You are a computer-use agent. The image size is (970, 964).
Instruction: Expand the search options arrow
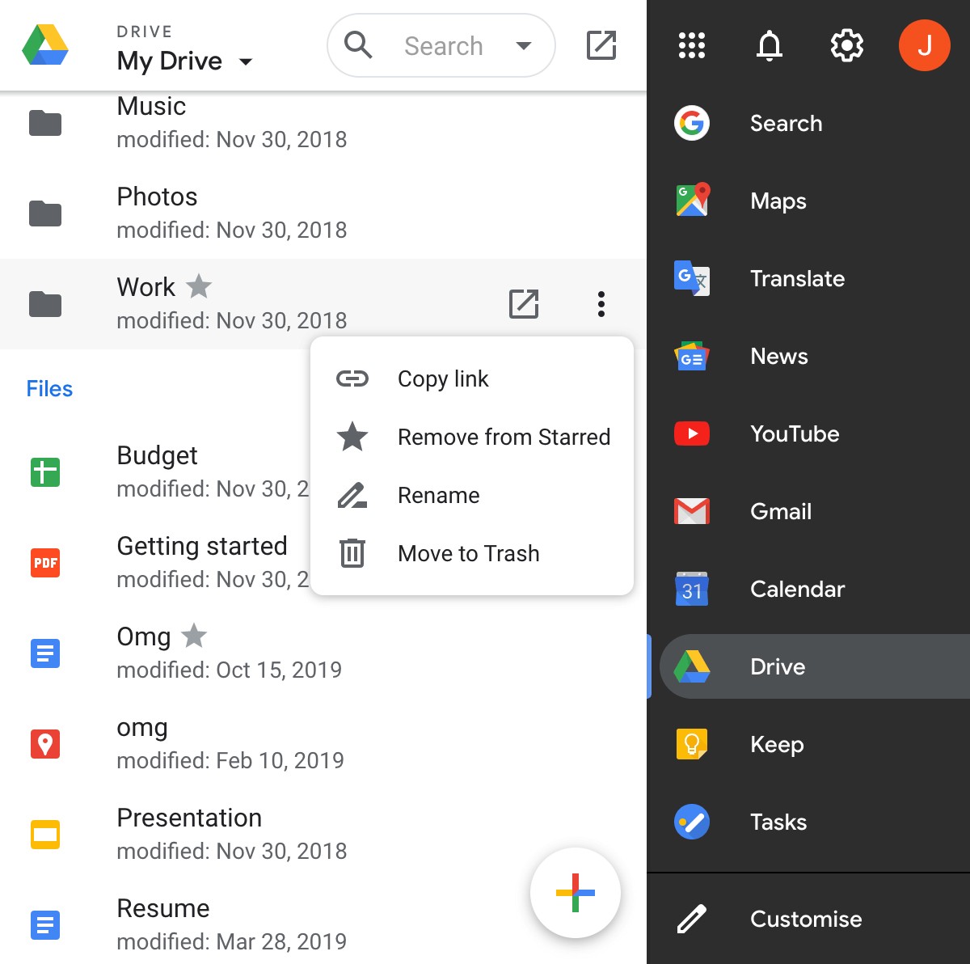click(x=523, y=46)
